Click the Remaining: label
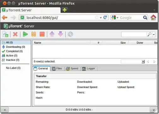This screenshot has height=114, width=159. point(42,82)
